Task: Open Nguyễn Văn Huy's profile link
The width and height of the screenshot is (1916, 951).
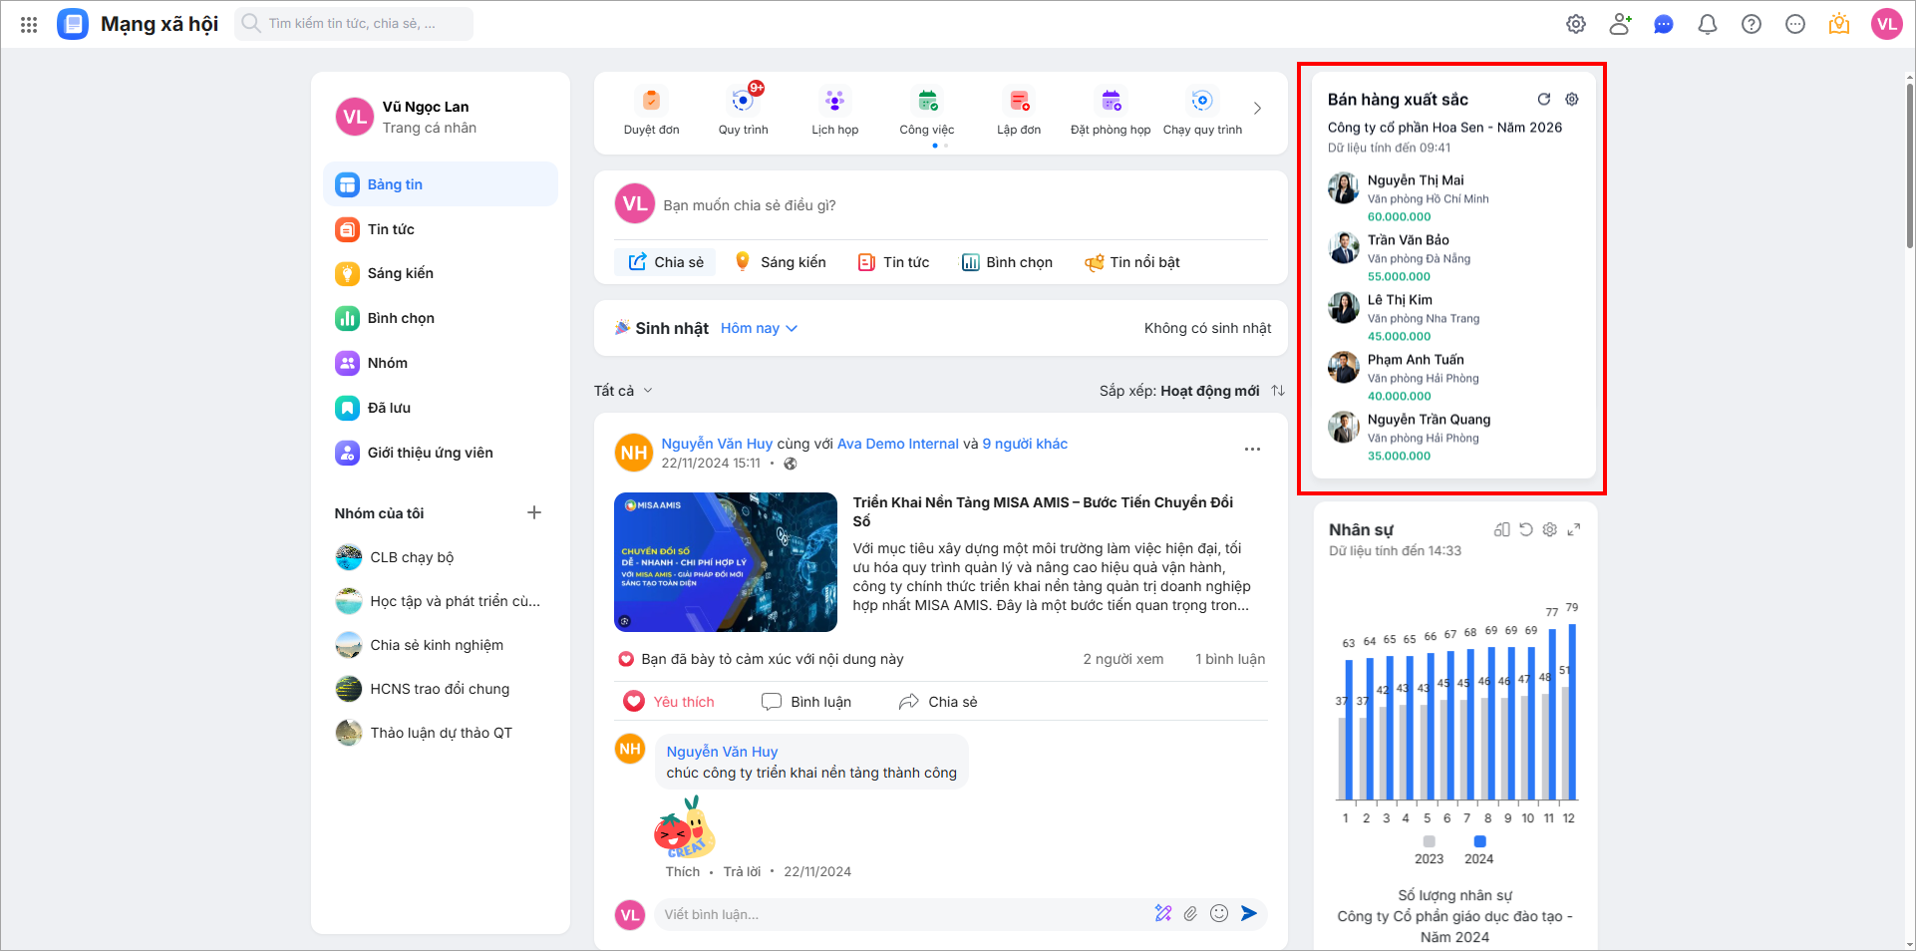Action: click(x=717, y=444)
